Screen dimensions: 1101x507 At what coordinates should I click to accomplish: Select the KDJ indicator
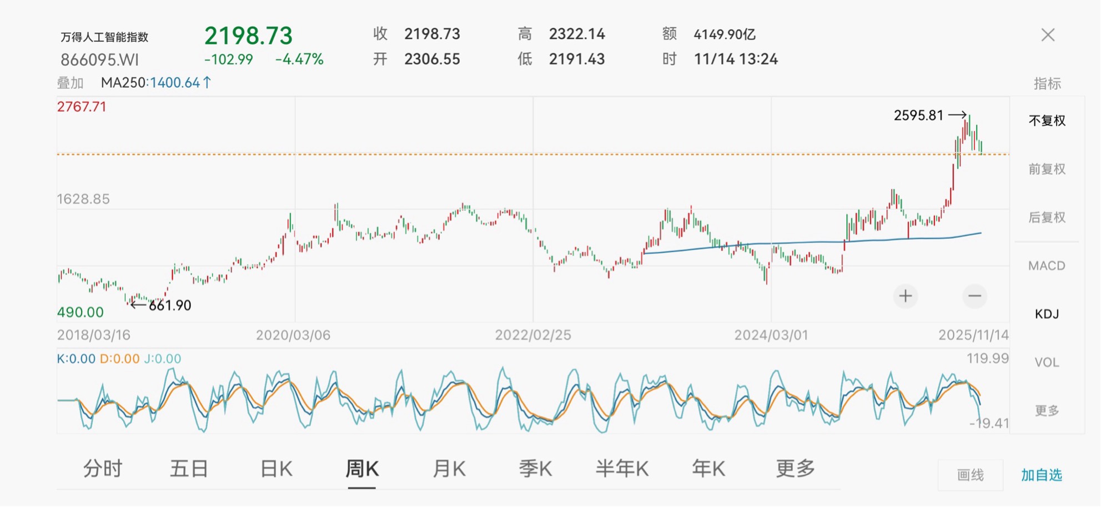[x=1047, y=314]
